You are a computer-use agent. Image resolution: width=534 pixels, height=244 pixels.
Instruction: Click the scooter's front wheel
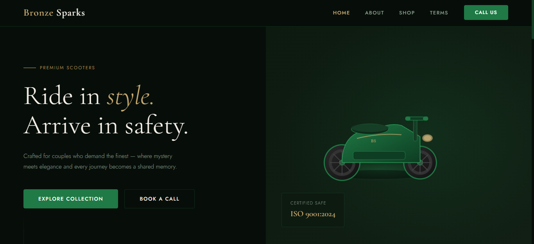pyautogui.click(x=420, y=162)
